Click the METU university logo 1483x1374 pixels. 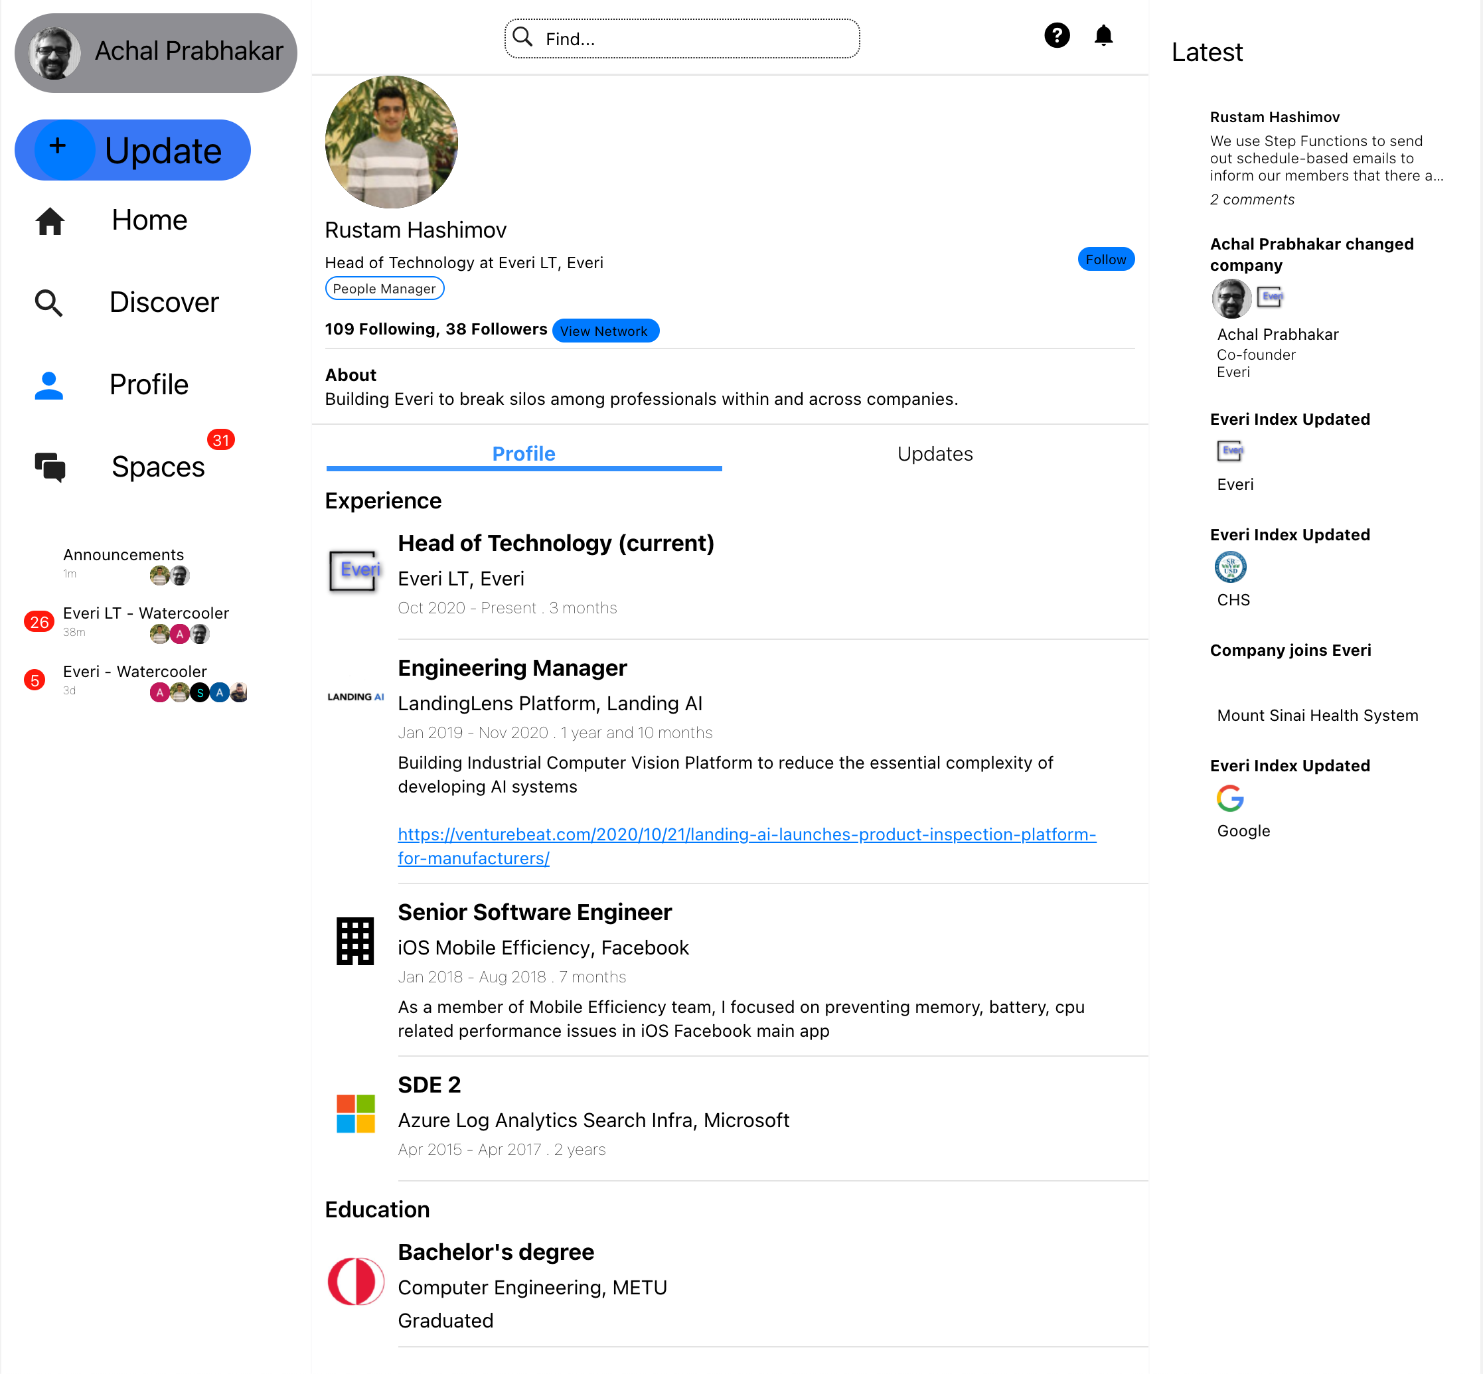tap(356, 1281)
